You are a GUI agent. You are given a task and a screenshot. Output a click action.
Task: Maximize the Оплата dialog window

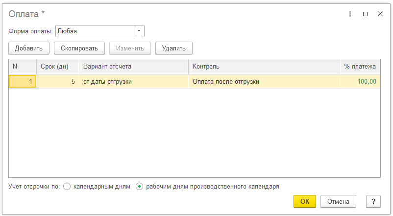pyautogui.click(x=365, y=14)
